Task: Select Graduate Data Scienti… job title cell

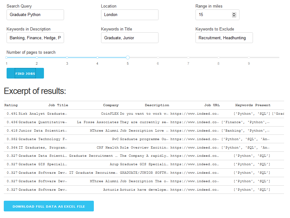Action: coord(43,156)
